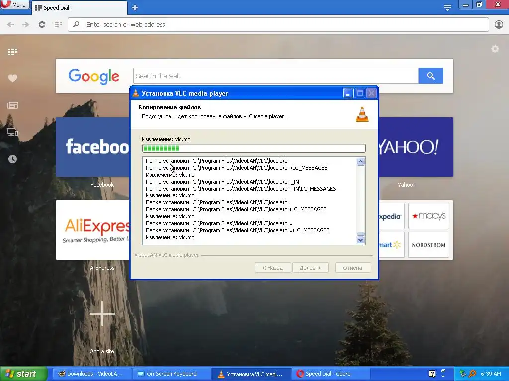
Task: Switch to On-Screen Keyboard taskbar item
Action: pyautogui.click(x=171, y=374)
